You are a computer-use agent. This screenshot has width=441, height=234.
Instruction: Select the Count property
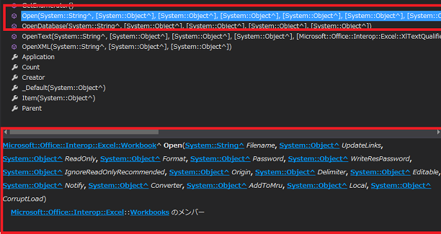coord(31,67)
